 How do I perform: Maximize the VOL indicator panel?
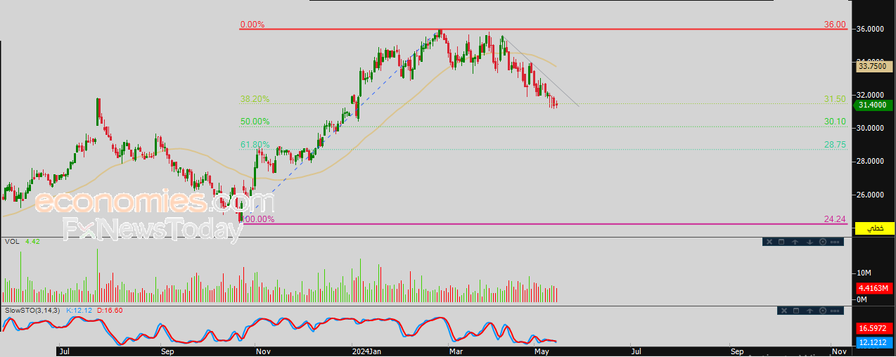pos(782,242)
